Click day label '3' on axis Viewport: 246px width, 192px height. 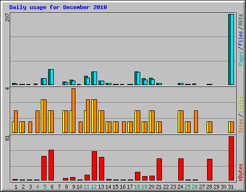pos(30,187)
